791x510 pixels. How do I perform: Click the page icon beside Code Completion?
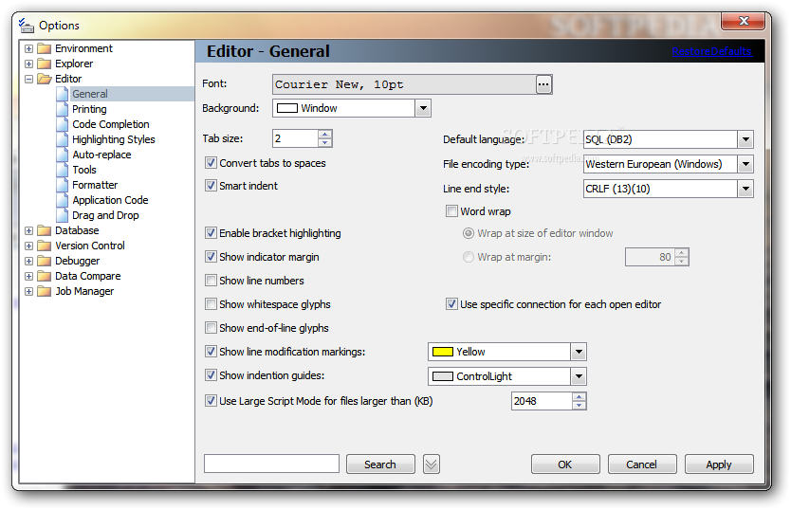[63, 124]
